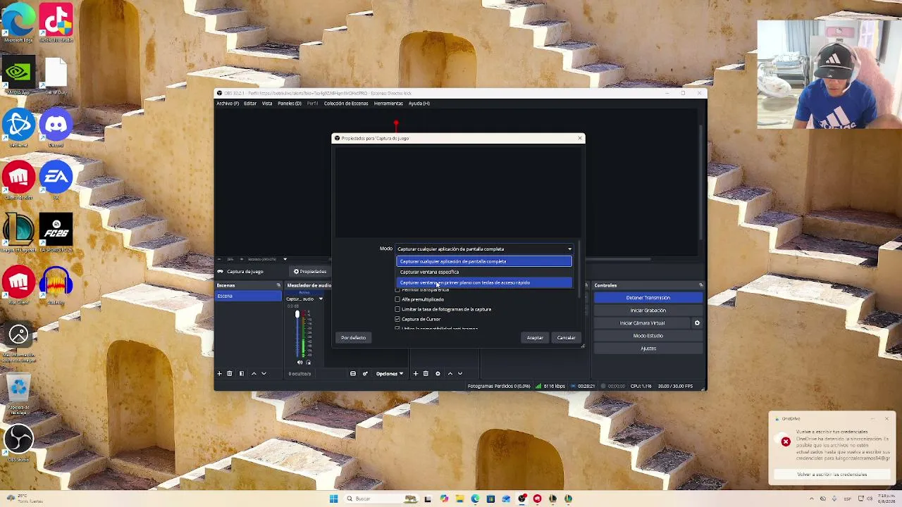Open OBS Studio desktop shortcut
This screenshot has width=902, height=507.
18,444
